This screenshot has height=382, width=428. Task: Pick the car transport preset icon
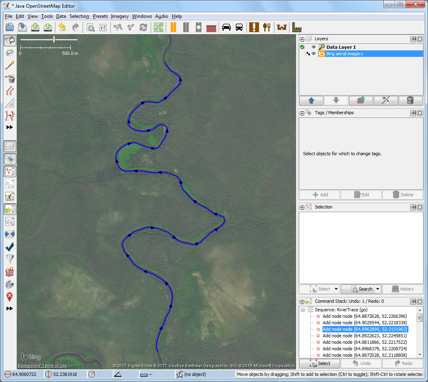click(x=226, y=27)
